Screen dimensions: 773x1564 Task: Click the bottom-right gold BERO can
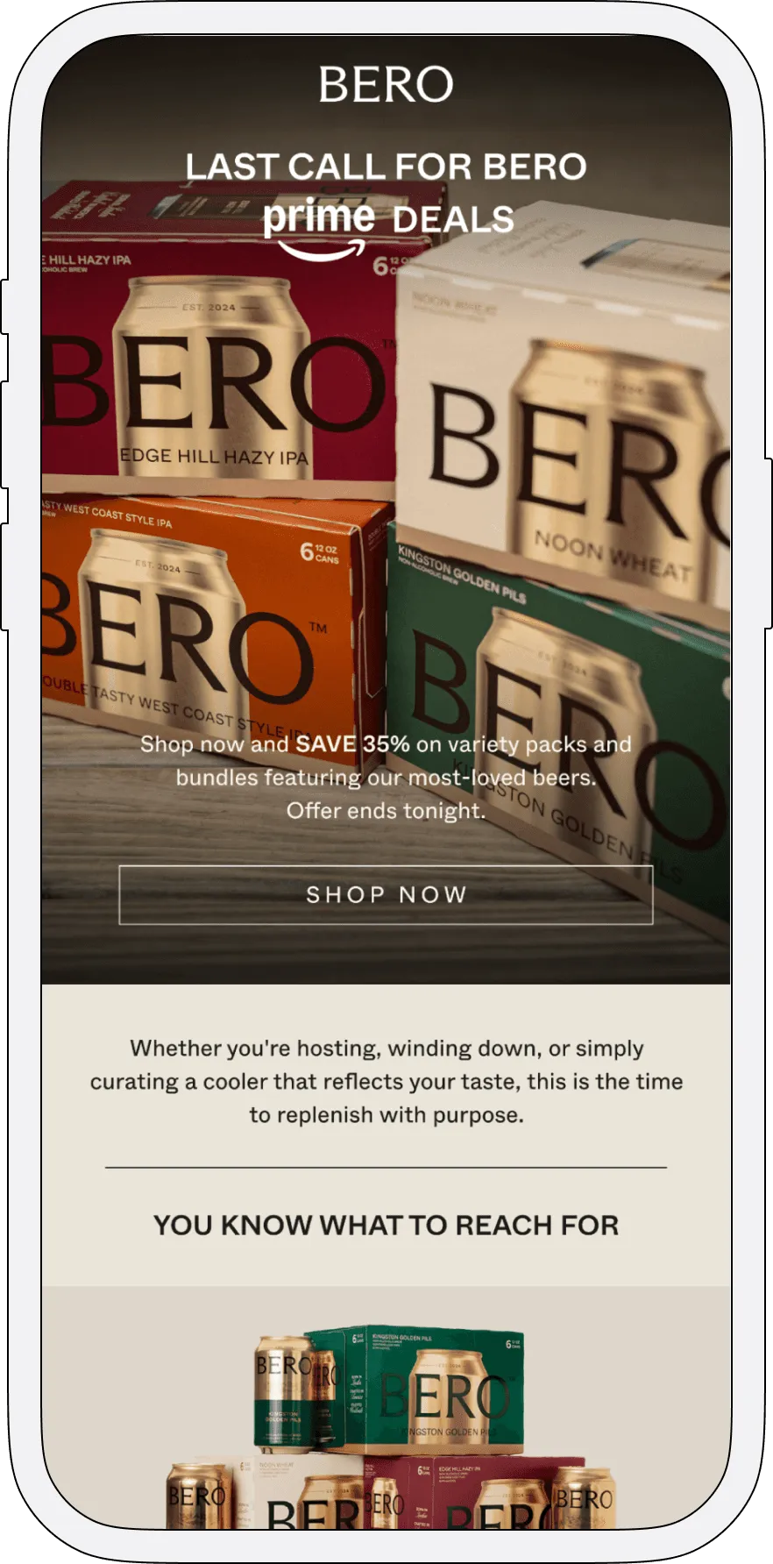(584, 1499)
